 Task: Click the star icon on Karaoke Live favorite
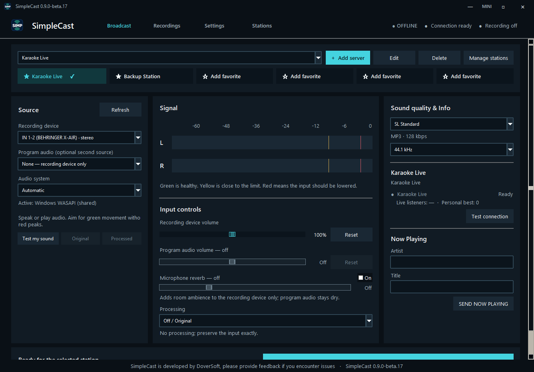click(x=26, y=77)
